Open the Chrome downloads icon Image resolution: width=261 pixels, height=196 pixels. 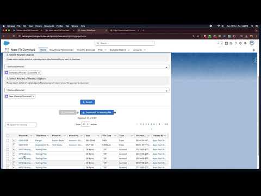click(x=246, y=36)
